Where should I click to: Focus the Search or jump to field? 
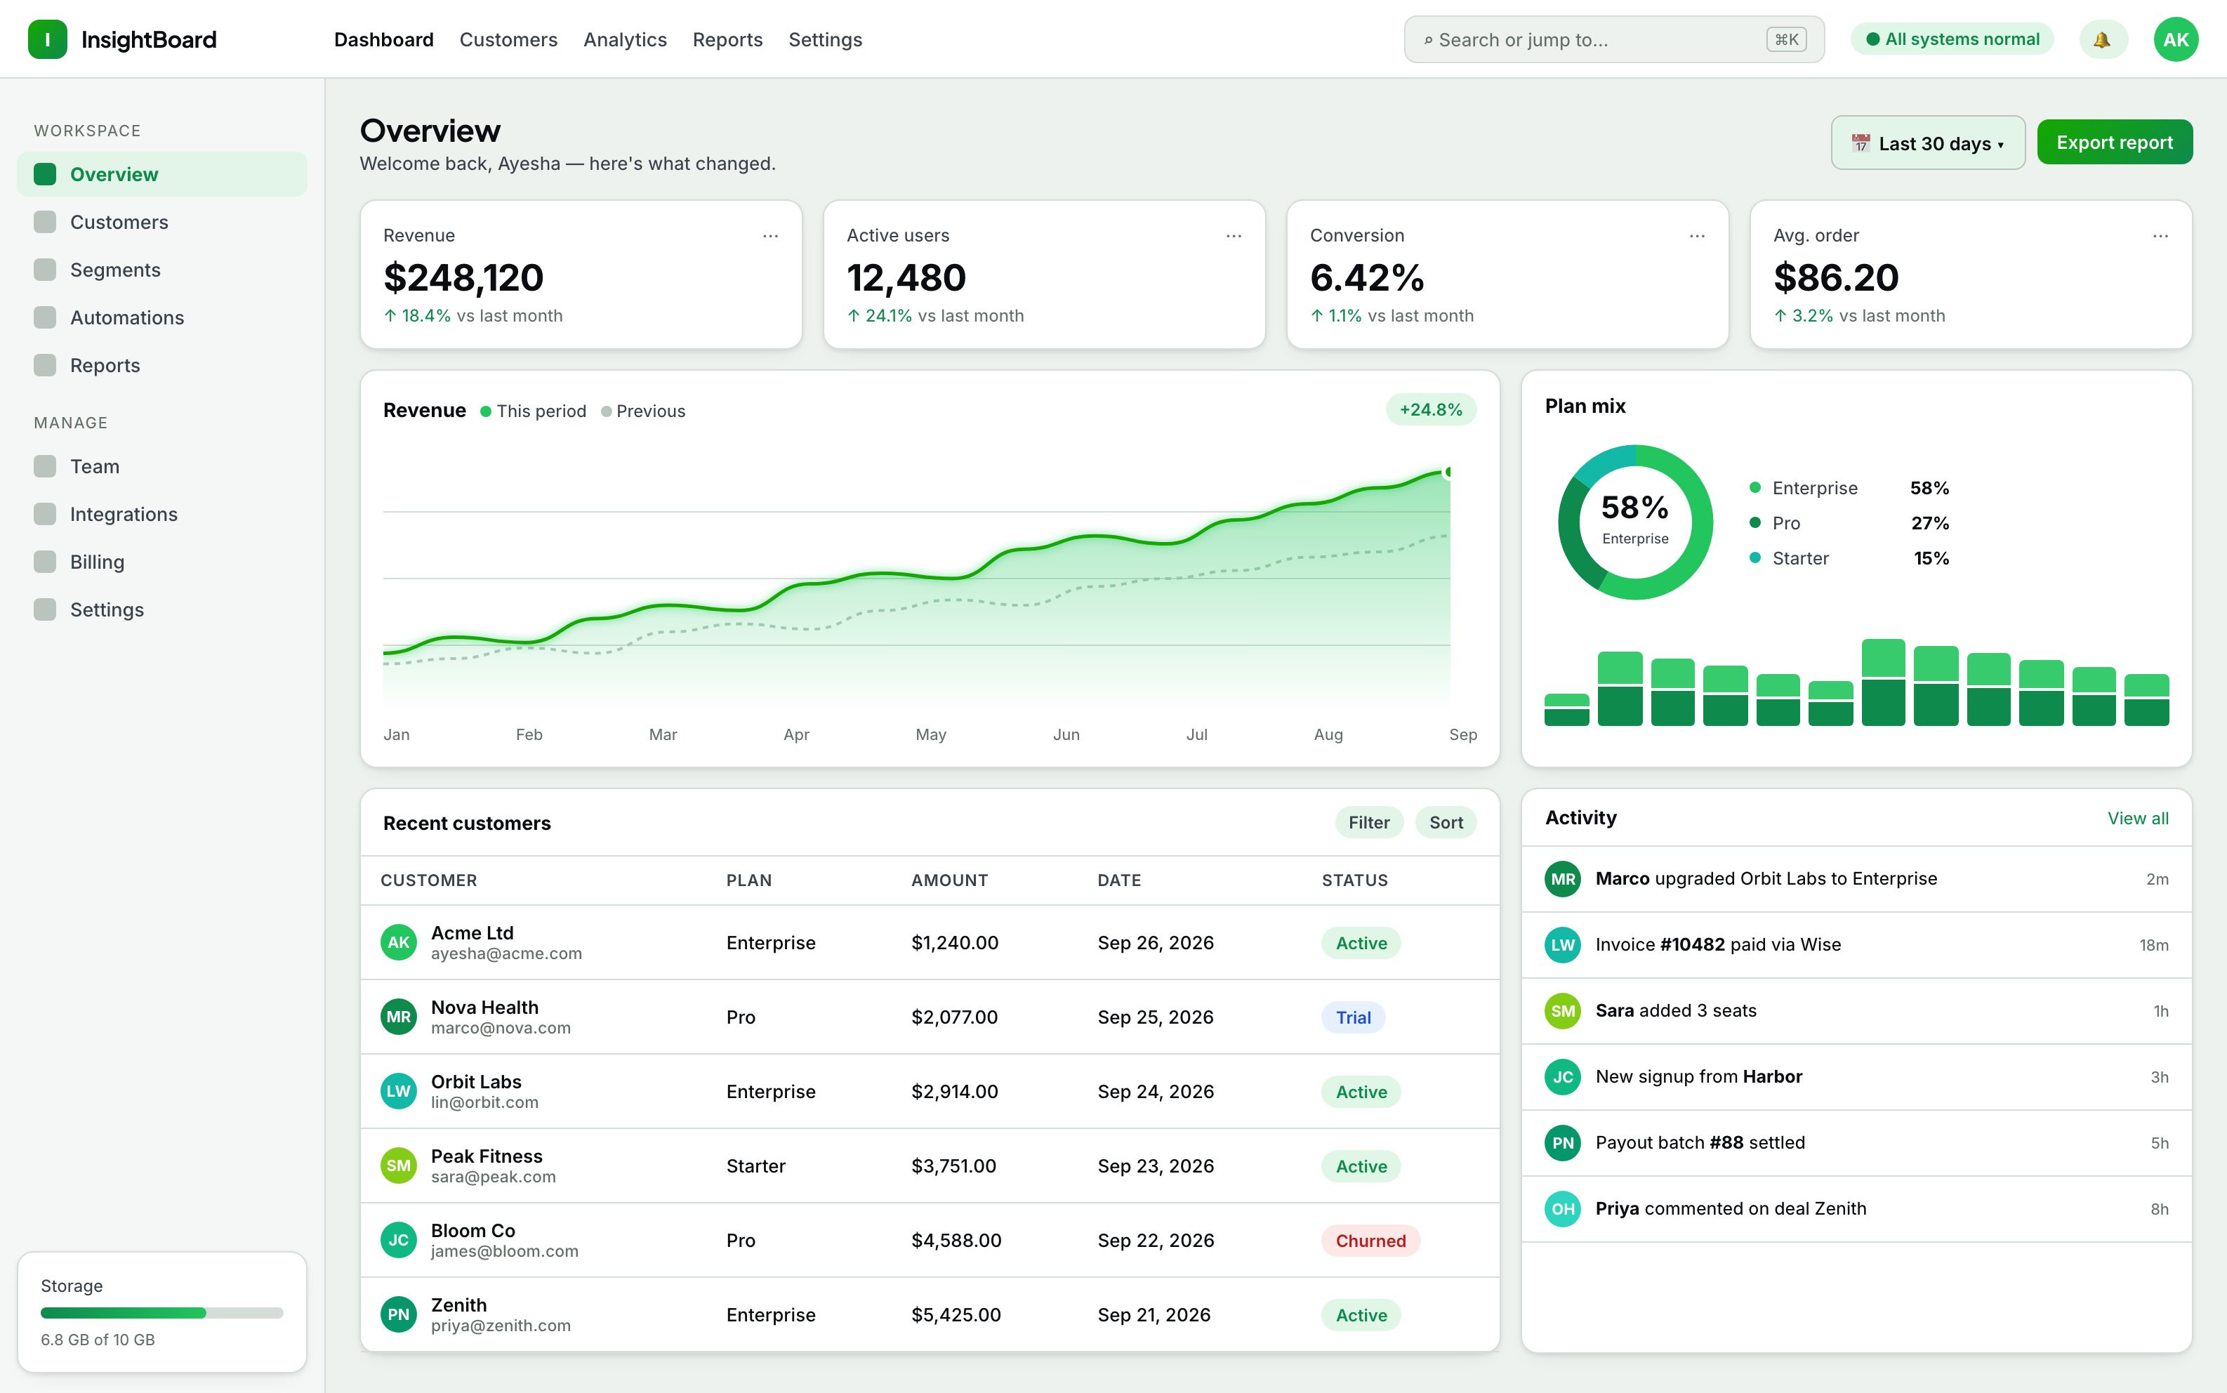[x=1613, y=39]
